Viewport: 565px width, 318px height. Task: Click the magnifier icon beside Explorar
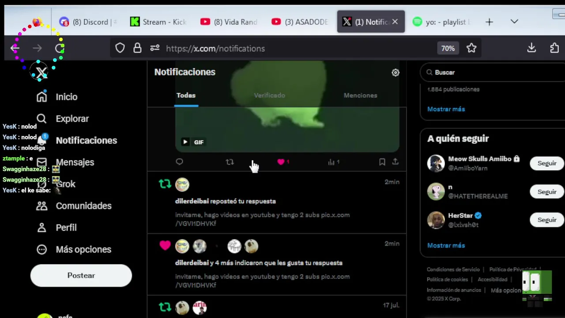point(41,118)
